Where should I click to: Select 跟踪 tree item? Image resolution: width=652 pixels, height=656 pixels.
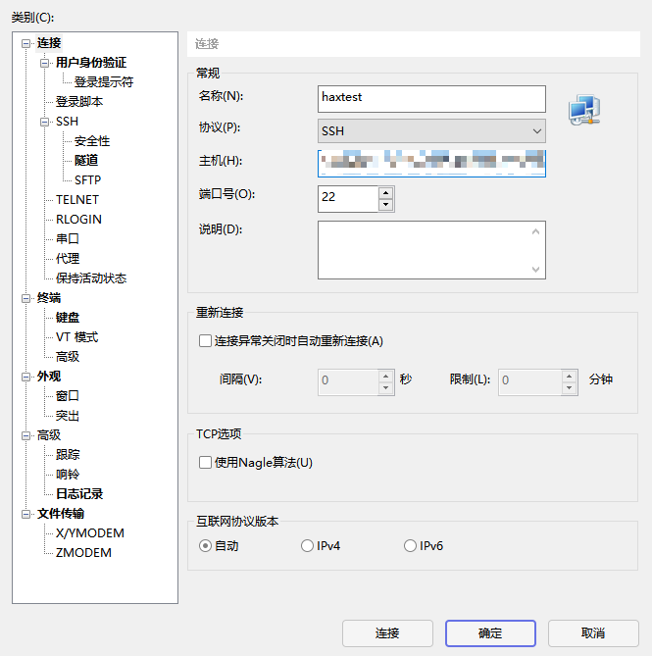tap(68, 455)
